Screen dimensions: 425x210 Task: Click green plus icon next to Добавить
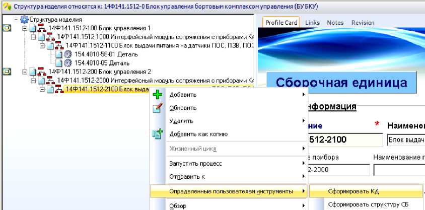point(158,95)
